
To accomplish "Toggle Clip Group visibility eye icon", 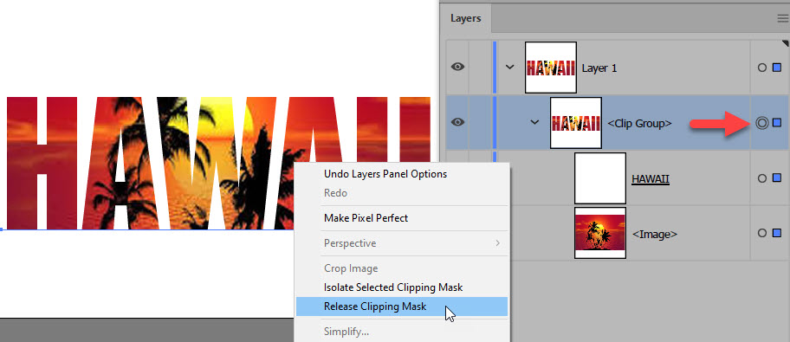I will click(x=457, y=122).
